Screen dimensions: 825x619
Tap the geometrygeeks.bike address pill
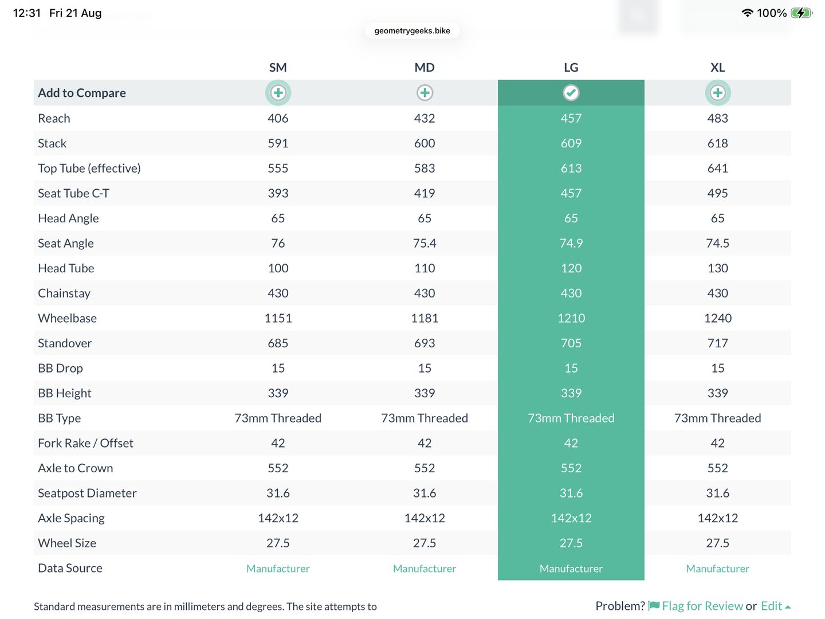point(412,31)
